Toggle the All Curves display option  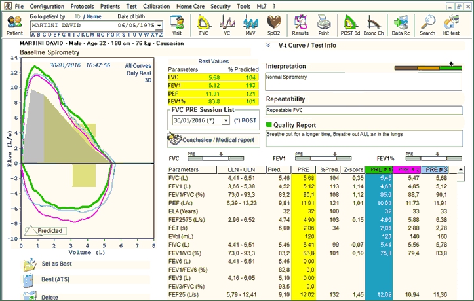137,65
